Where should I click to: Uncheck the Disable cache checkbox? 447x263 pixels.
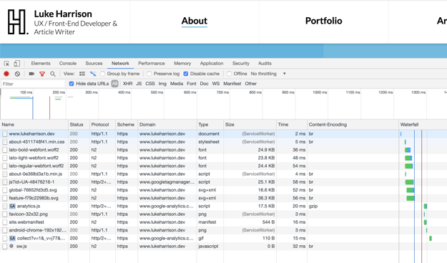[186, 74]
